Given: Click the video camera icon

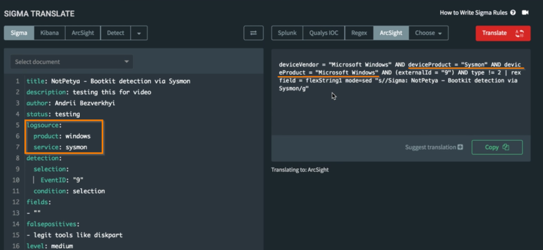Looking at the screenshot, I should coord(526,12).
